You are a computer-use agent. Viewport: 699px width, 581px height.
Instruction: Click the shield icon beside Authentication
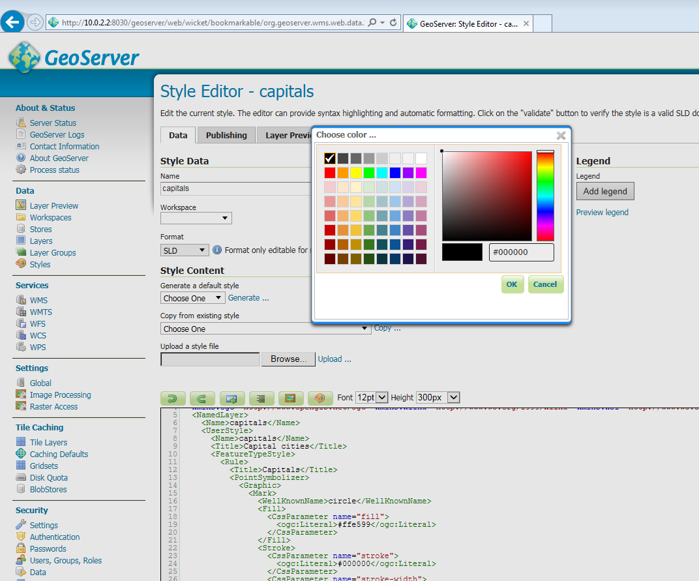click(21, 537)
